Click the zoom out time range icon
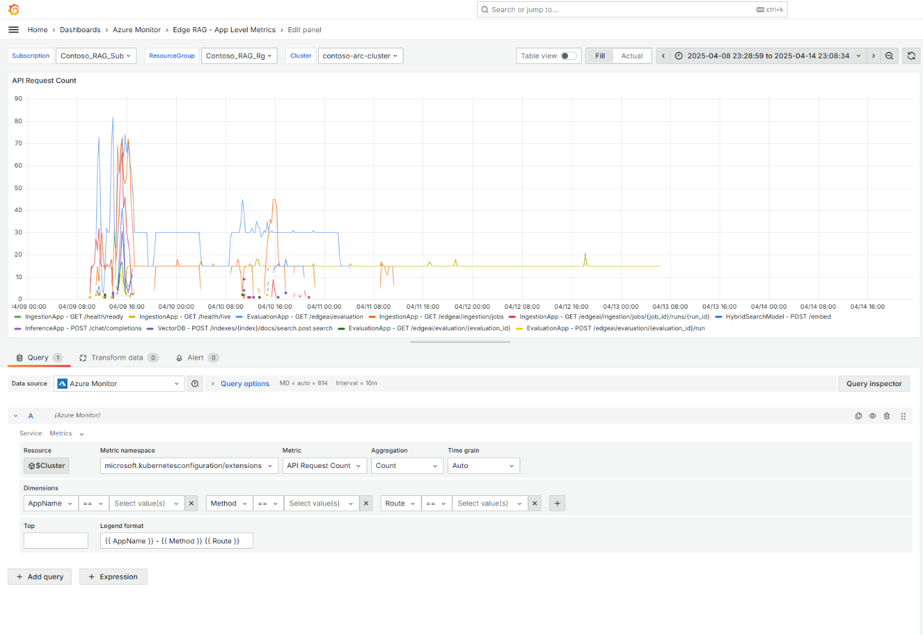Viewport: 923px width, 635px height. click(x=889, y=56)
